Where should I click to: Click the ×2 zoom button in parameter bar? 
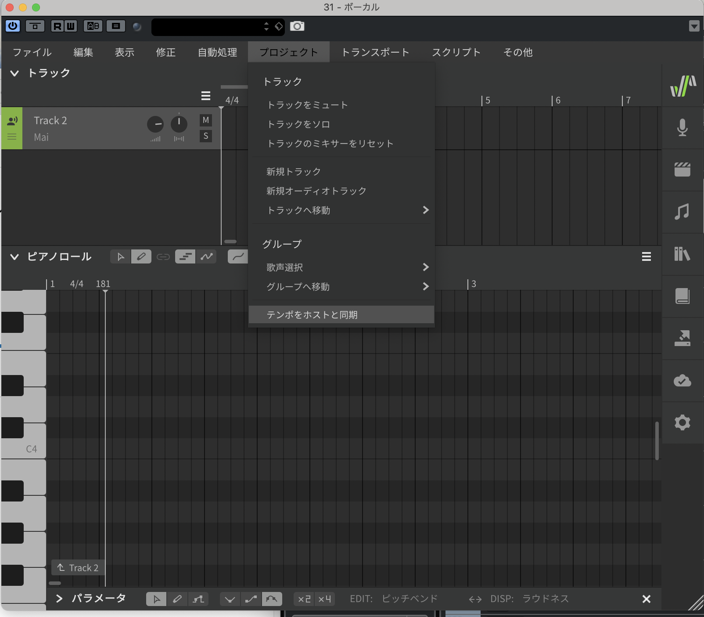[304, 599]
